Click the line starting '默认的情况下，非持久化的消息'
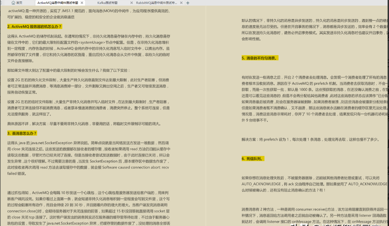The height and width of the screenshot is (226, 389). 314,21
